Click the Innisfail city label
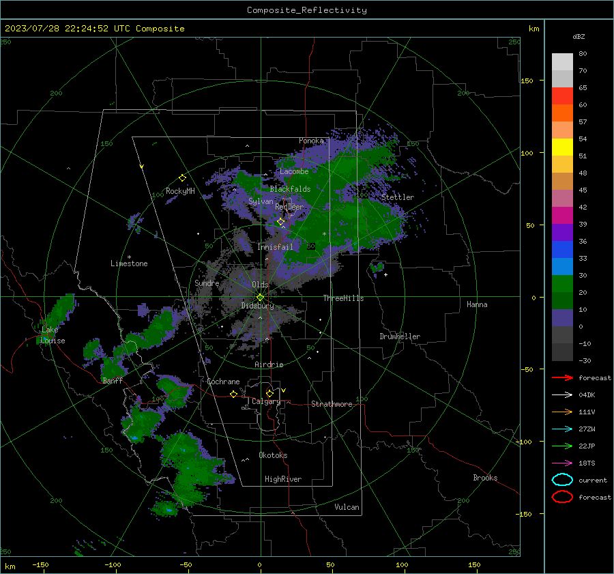The width and height of the screenshot is (614, 574). [275, 247]
